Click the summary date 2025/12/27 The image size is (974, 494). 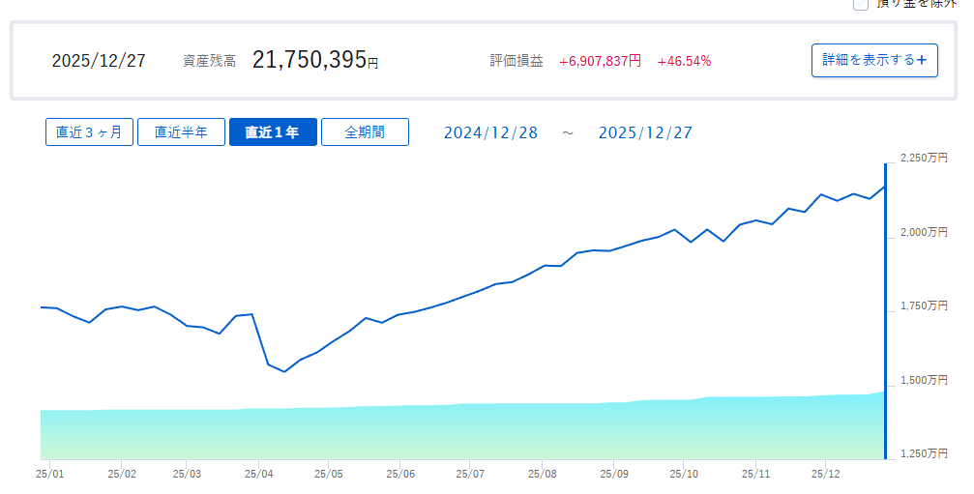pos(99,61)
